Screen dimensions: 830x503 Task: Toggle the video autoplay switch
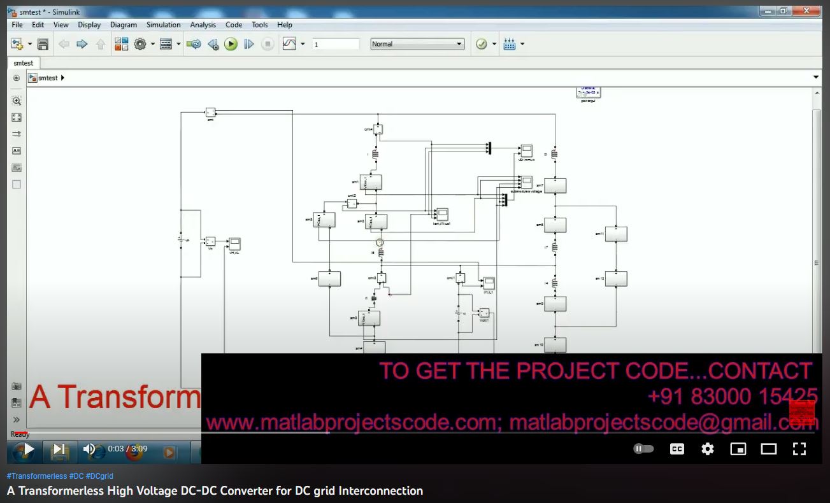pyautogui.click(x=643, y=449)
